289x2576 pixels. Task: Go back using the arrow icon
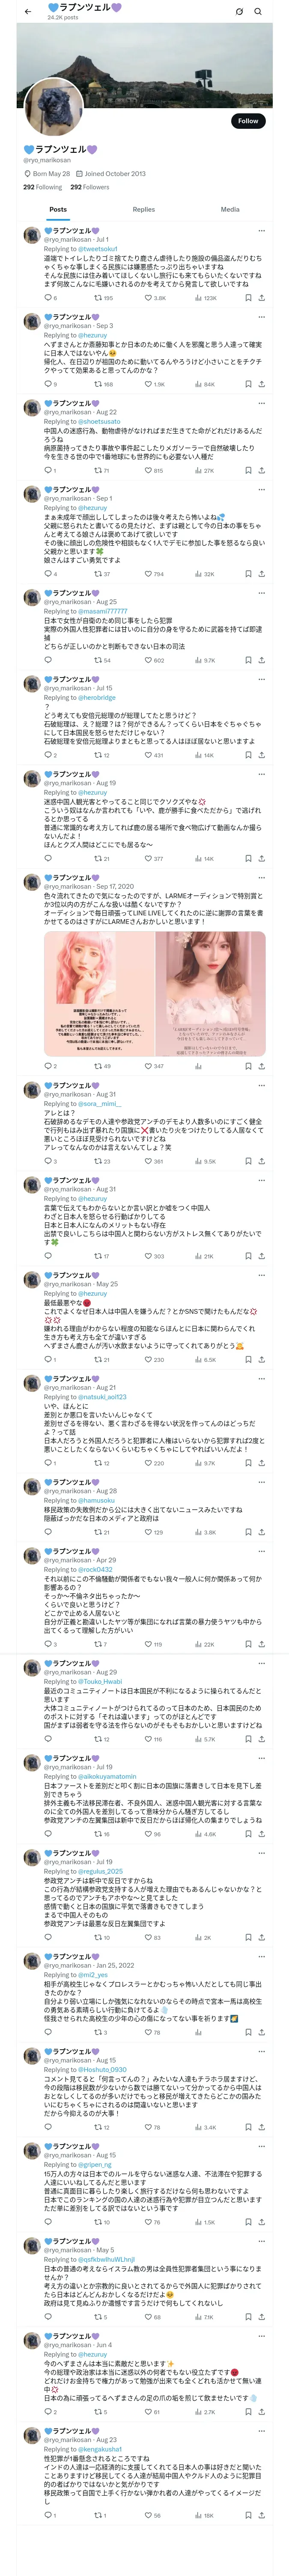pyautogui.click(x=28, y=11)
